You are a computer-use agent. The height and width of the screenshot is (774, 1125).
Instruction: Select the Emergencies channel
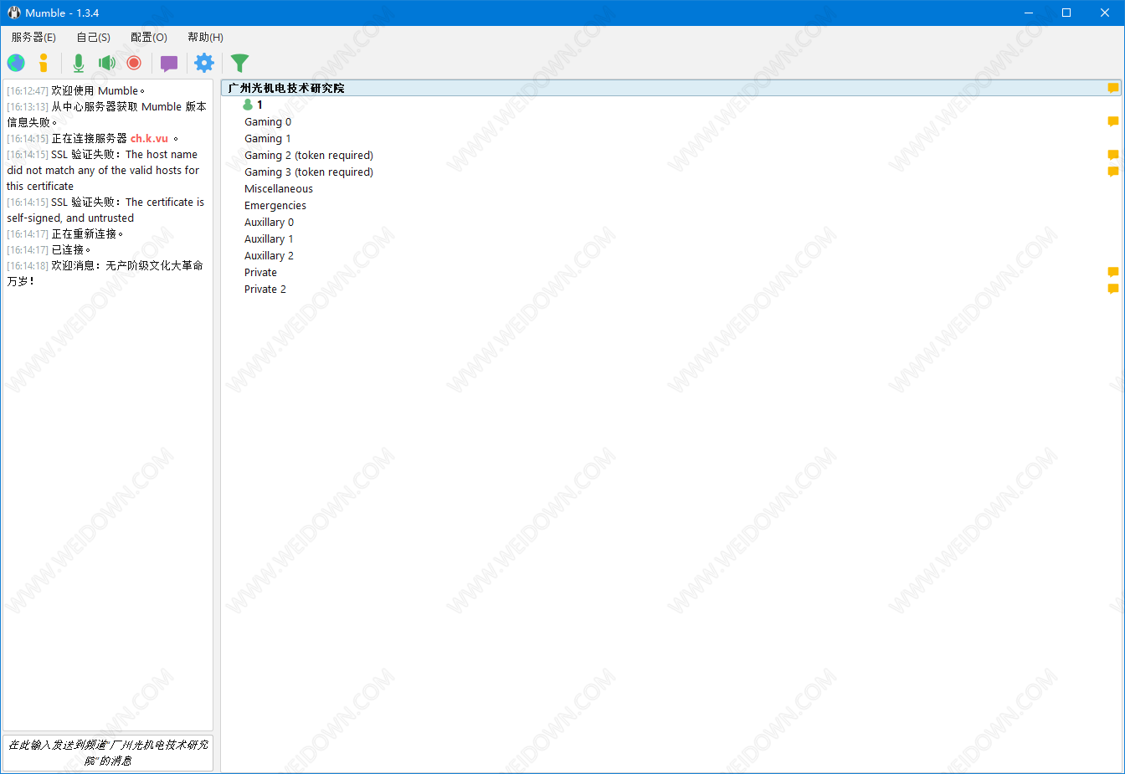pyautogui.click(x=275, y=205)
